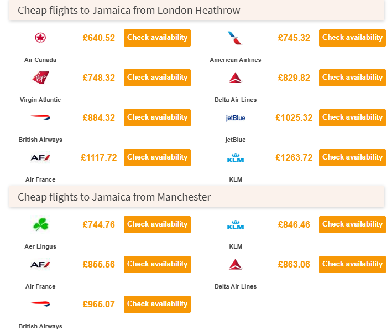Select the KLM logo from Manchester

pyautogui.click(x=236, y=225)
